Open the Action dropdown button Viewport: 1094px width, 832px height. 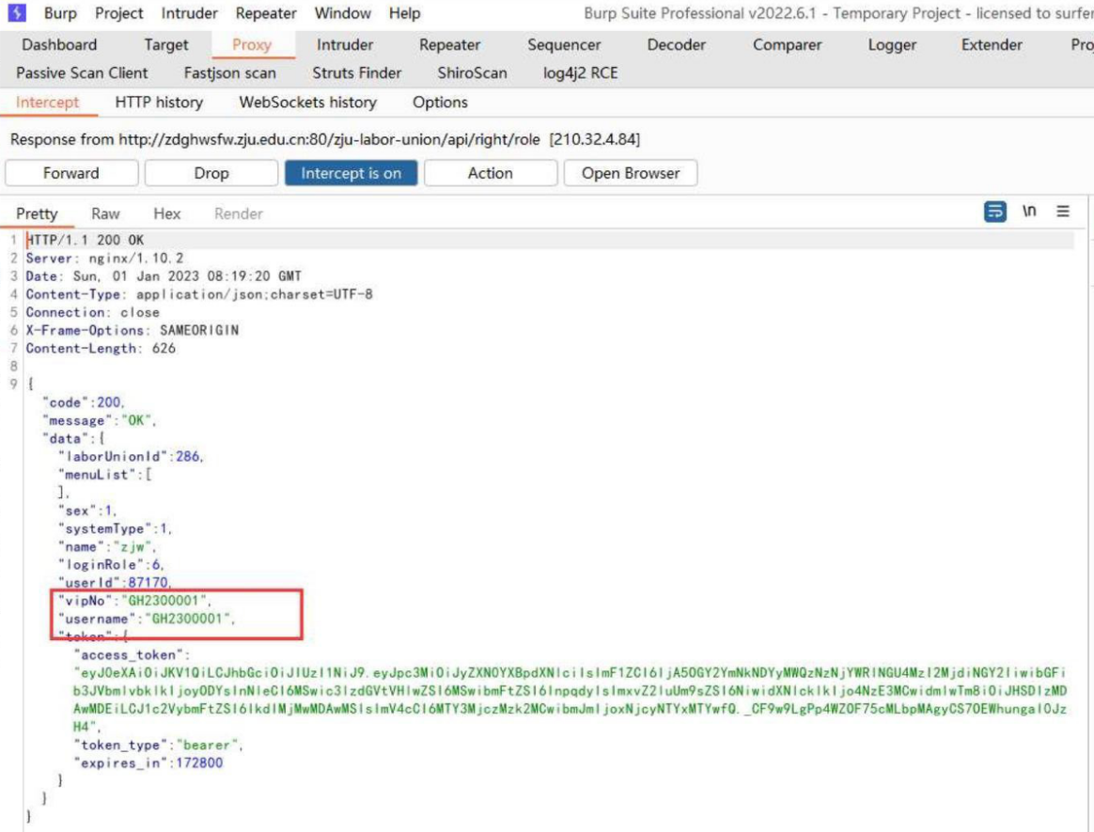(490, 173)
